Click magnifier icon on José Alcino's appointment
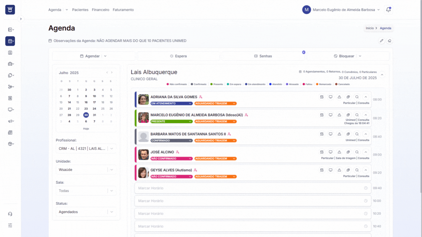This screenshot has height=237, width=422. point(357,152)
